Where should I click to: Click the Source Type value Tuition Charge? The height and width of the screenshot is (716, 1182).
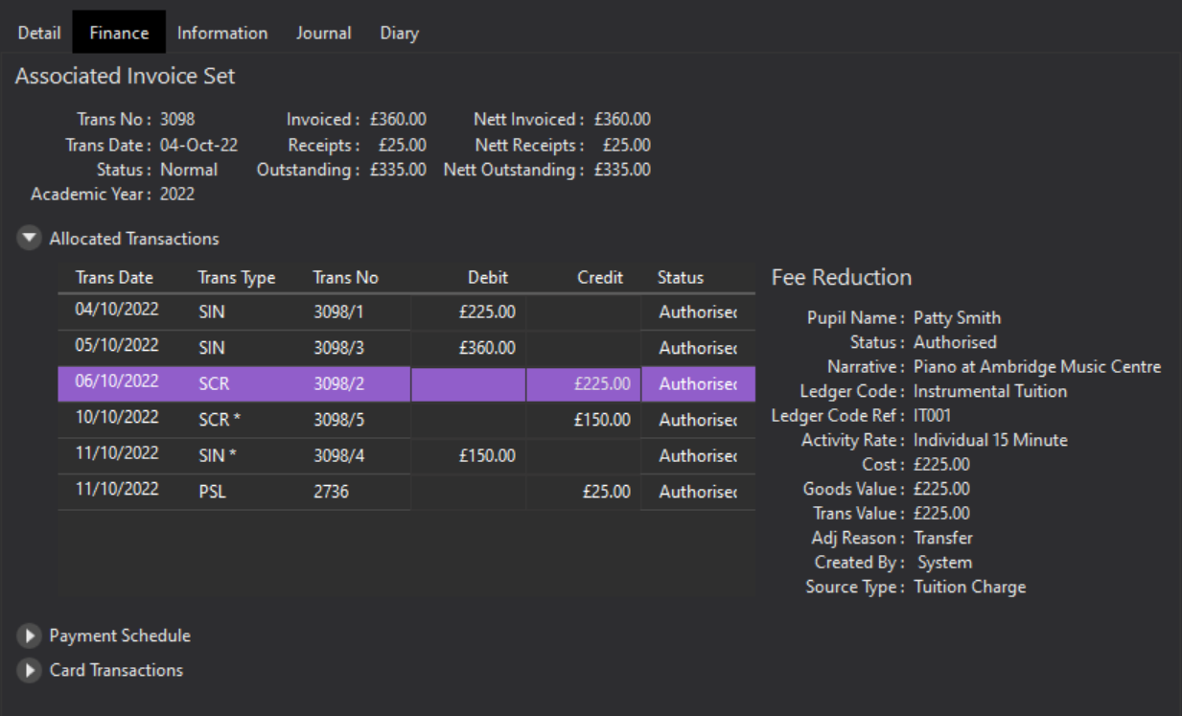[969, 587]
